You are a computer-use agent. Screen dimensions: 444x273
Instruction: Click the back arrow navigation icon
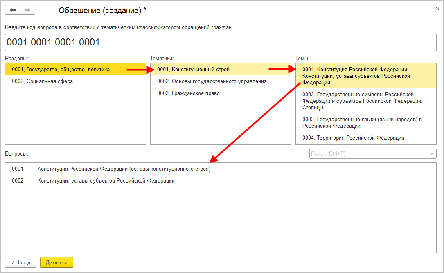pyautogui.click(x=12, y=10)
